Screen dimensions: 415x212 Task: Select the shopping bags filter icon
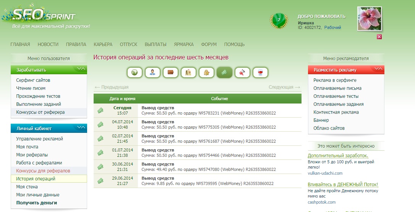(188, 73)
